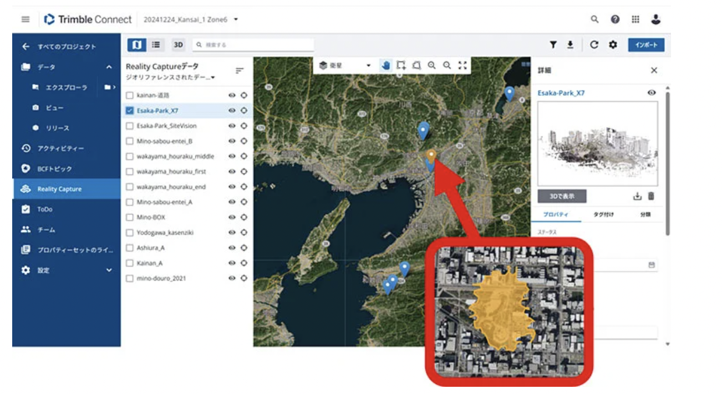The height and width of the screenshot is (394, 722).
Task: Open the top bar search icon
Action: tap(594, 19)
